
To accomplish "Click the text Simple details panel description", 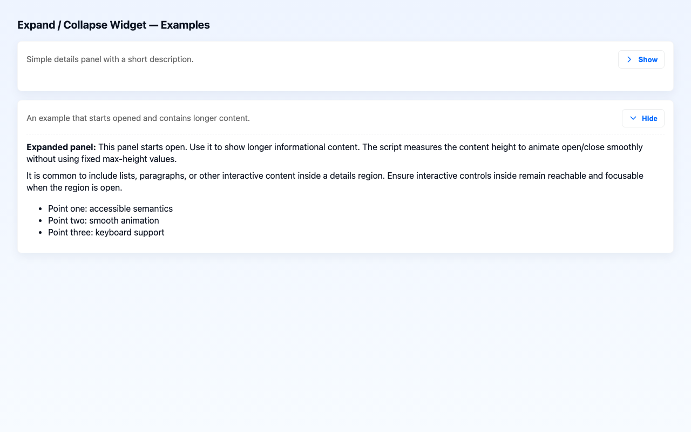I will (x=110, y=59).
